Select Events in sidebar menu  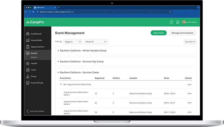(34, 53)
